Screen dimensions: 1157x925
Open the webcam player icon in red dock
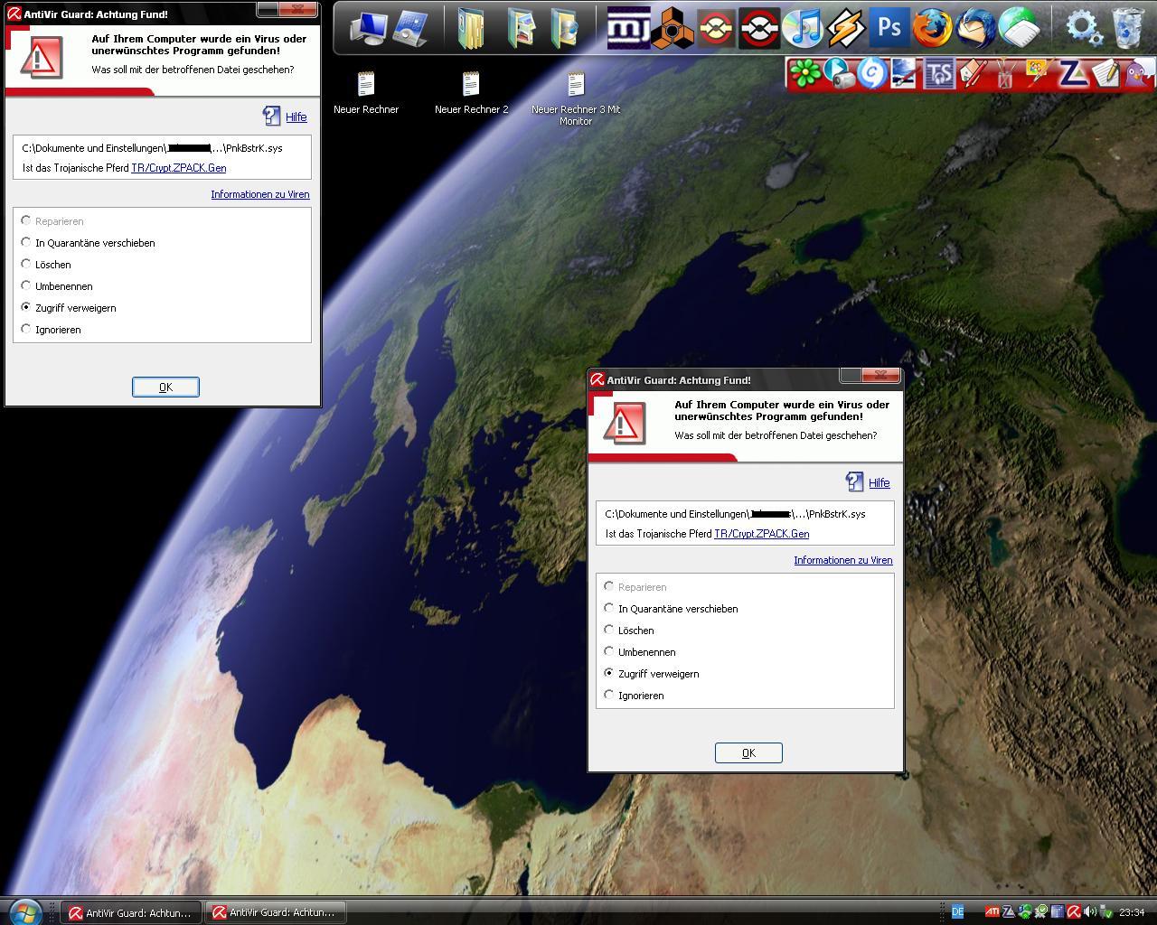pyautogui.click(x=839, y=73)
